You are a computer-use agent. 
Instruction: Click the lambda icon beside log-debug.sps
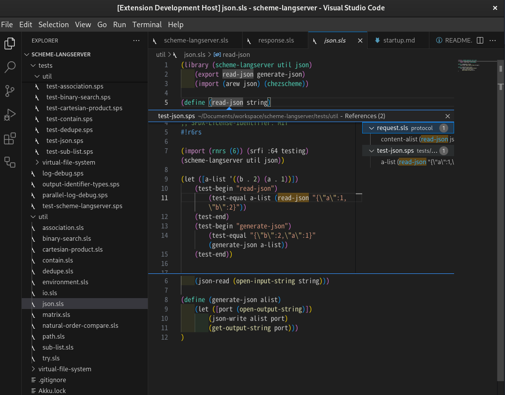point(33,174)
